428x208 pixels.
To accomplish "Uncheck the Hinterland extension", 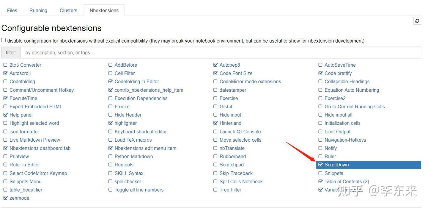I will click(215, 123).
